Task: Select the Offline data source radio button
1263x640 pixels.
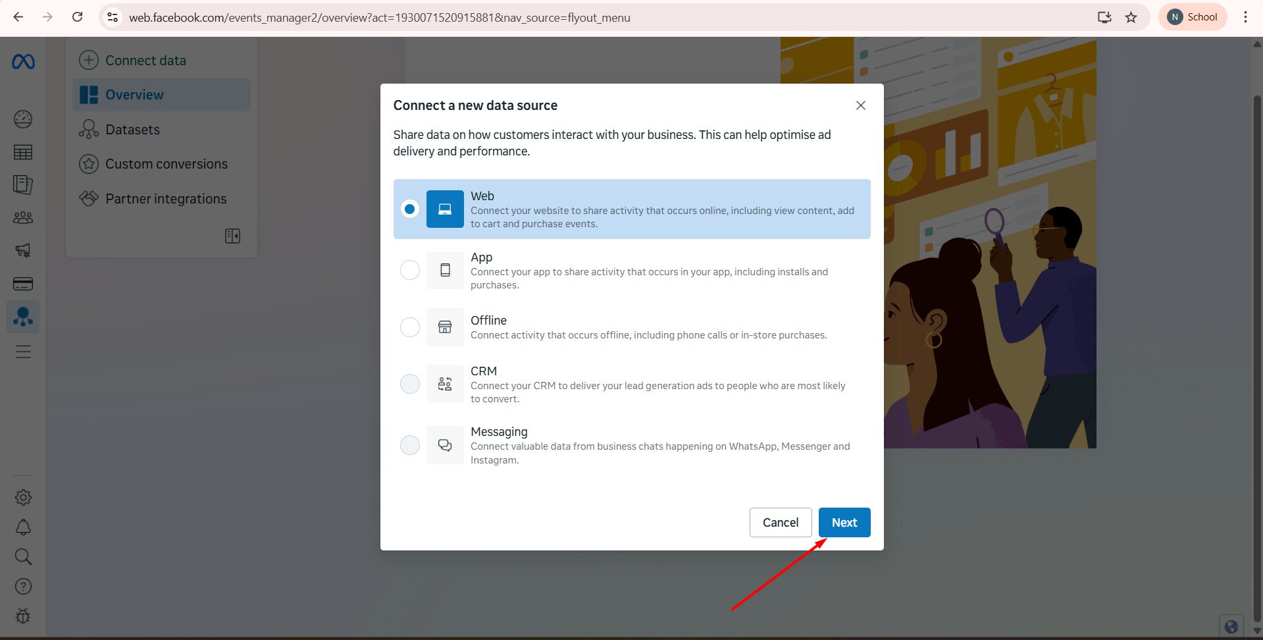Action: click(x=409, y=327)
